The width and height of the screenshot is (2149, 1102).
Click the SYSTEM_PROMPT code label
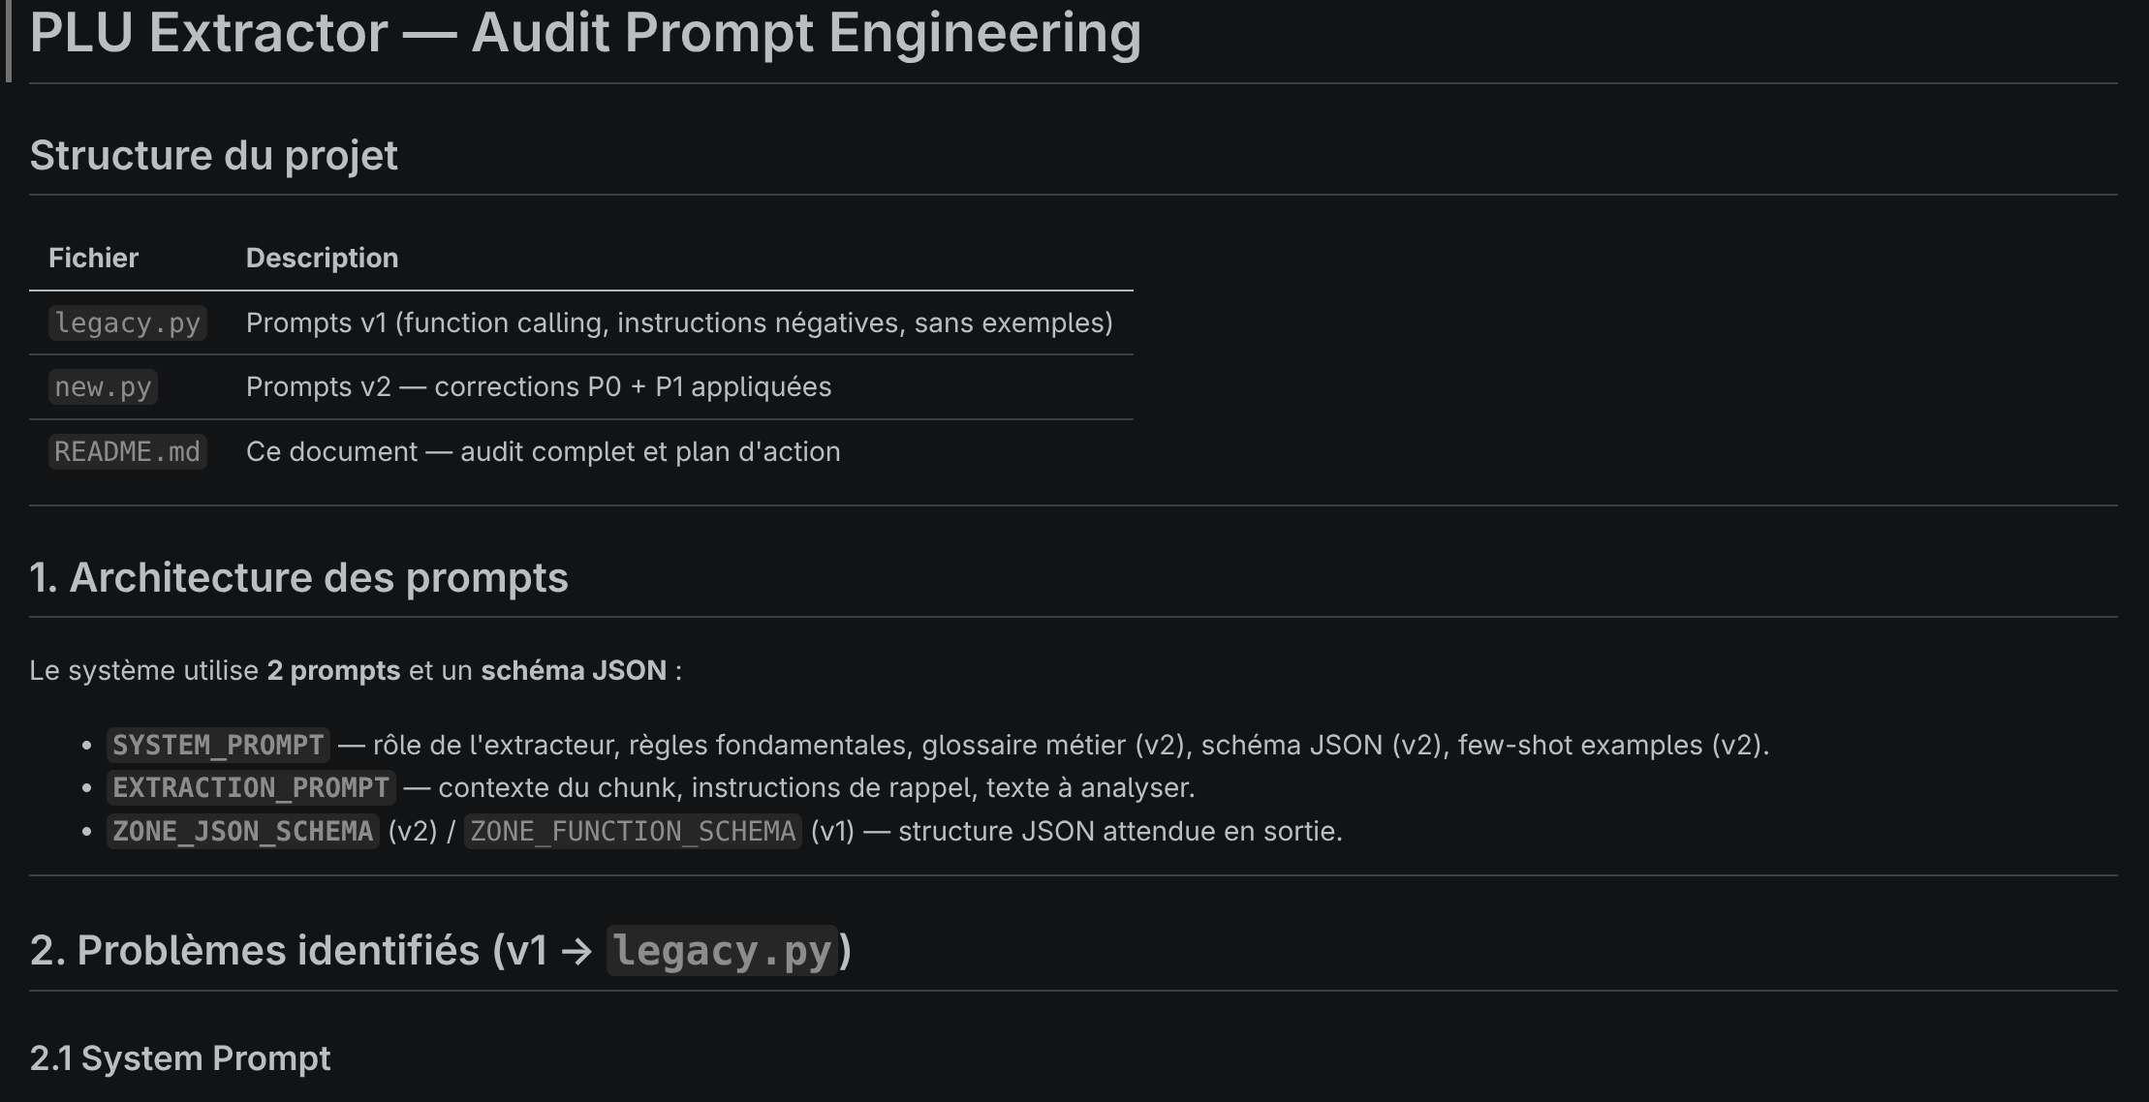[218, 745]
